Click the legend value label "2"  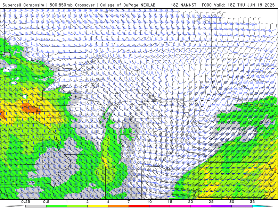pyautogui.click(x=88, y=202)
